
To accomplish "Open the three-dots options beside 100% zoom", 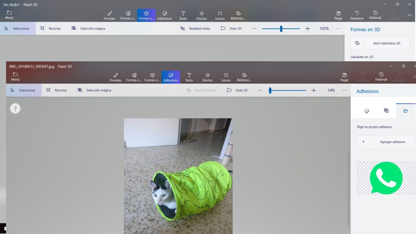I will pos(338,28).
